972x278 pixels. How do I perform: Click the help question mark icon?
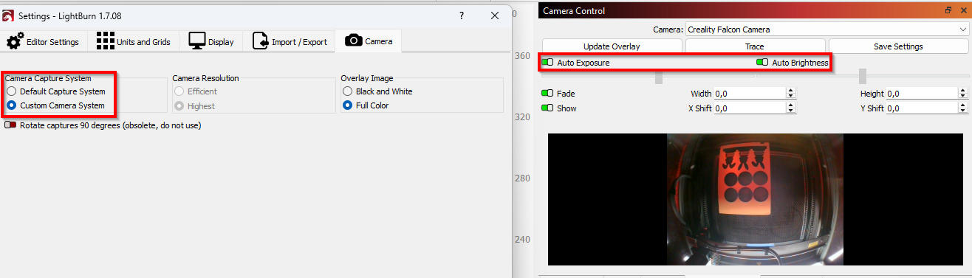[462, 15]
